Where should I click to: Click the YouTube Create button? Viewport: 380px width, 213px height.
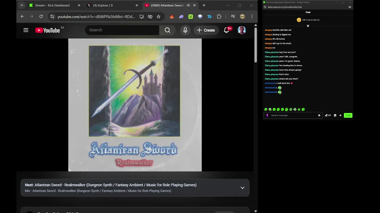(206, 30)
